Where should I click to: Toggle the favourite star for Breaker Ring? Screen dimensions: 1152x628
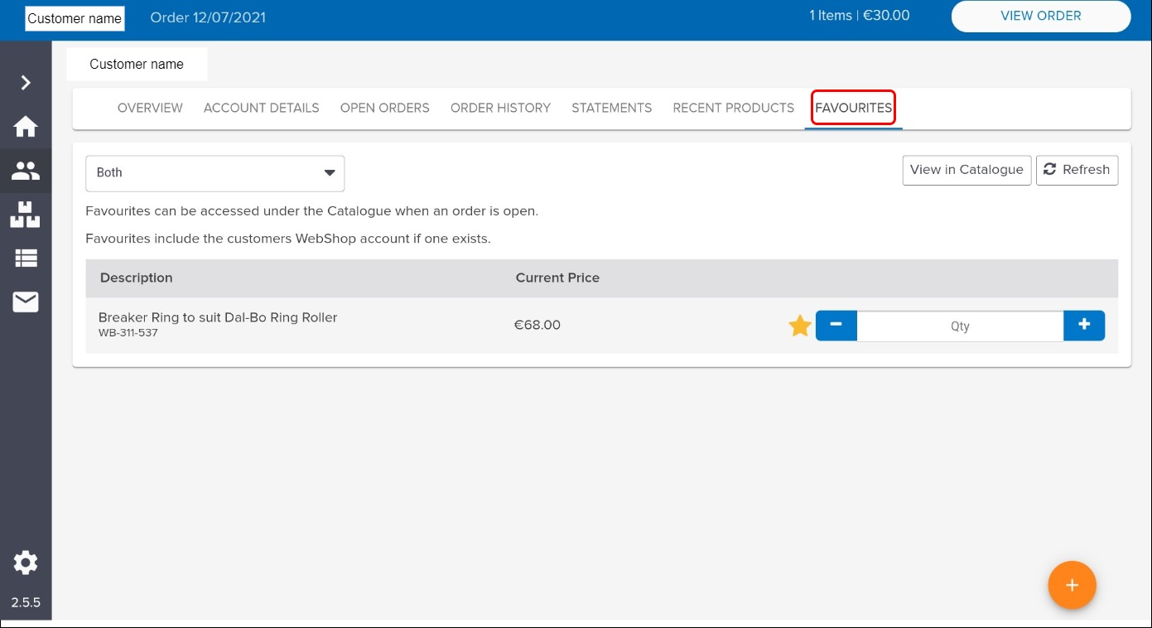[x=799, y=326]
